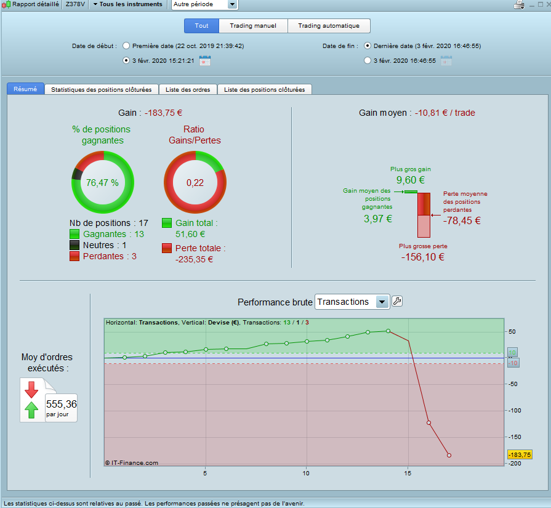This screenshot has width=551, height=508.
Task: Click the black Neutres legend square
Action: [x=74, y=245]
